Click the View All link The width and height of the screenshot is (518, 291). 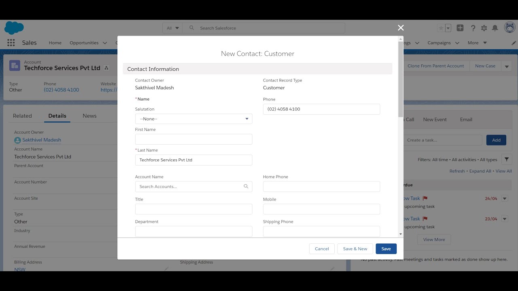pyautogui.click(x=503, y=171)
